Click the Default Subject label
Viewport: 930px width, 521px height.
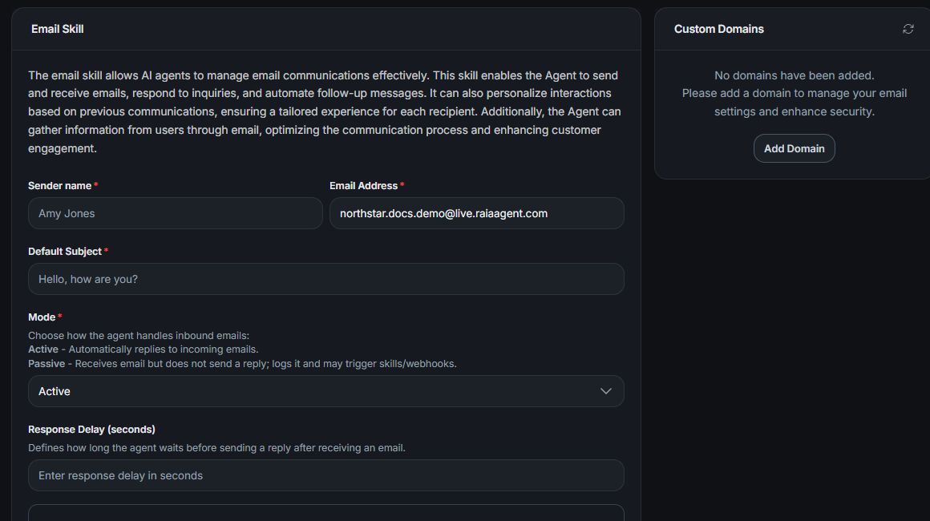(65, 252)
